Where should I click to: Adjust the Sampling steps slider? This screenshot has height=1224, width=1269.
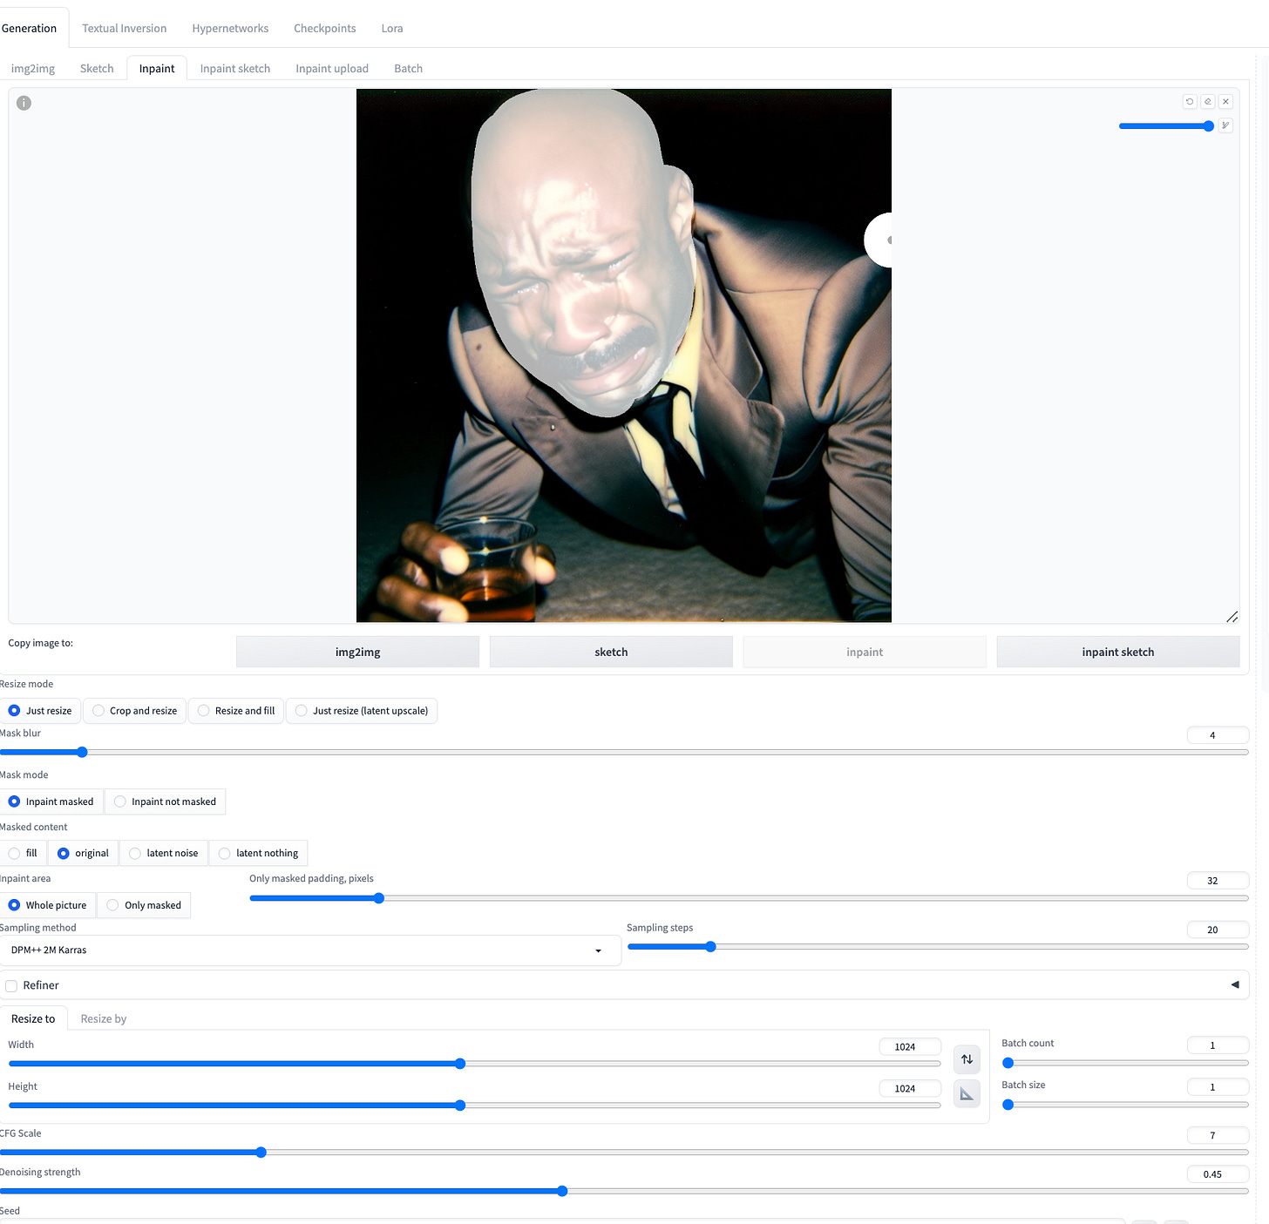938,947
